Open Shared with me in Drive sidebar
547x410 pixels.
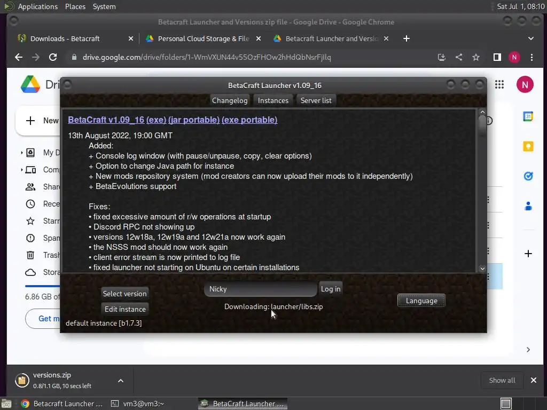tap(42, 187)
